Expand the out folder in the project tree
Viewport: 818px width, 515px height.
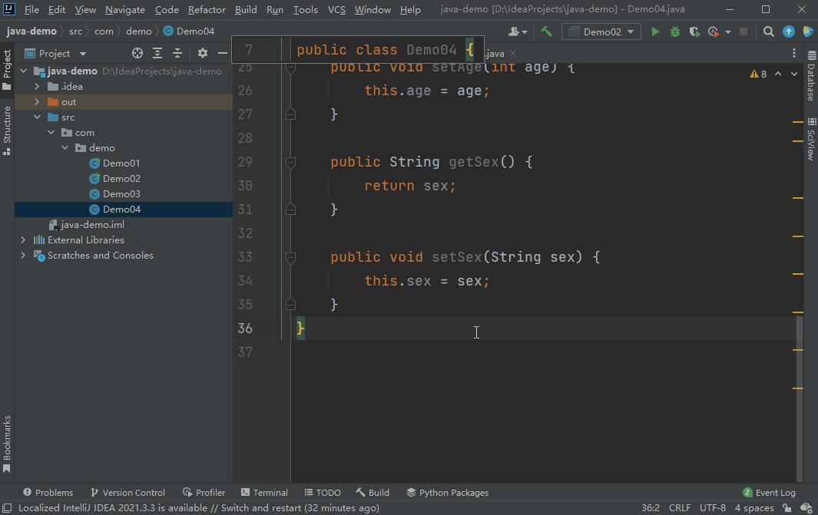[x=37, y=101]
